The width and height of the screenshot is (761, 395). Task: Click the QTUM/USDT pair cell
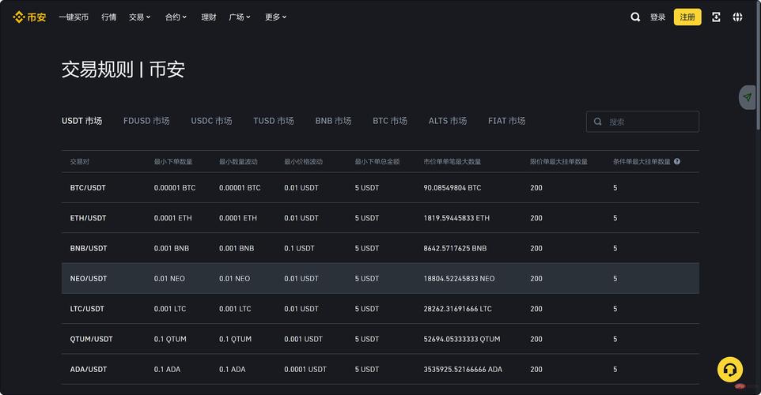click(x=91, y=339)
